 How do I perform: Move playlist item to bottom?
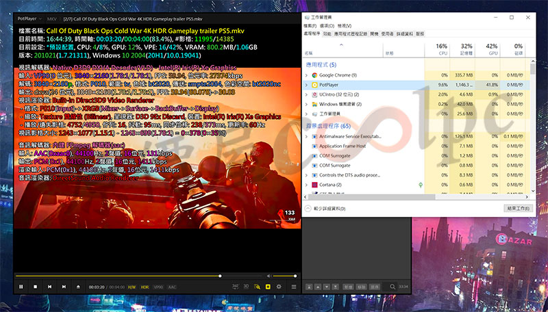335,287
